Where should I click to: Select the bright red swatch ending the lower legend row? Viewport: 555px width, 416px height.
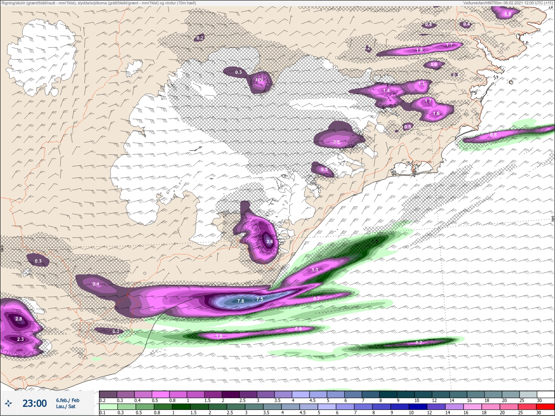(x=545, y=407)
